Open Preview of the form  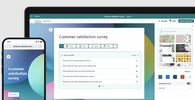[x=163, y=21]
